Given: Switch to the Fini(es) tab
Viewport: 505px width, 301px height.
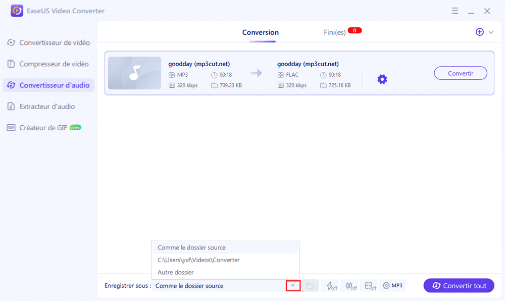Looking at the screenshot, I should coord(335,32).
